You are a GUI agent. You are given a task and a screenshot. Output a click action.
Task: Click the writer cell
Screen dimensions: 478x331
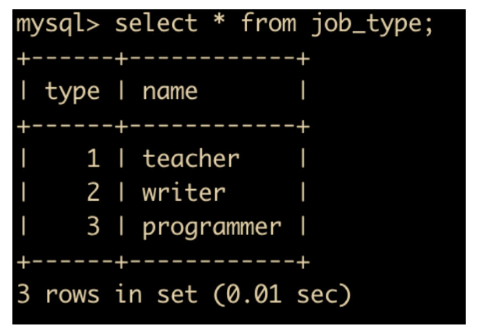(184, 193)
